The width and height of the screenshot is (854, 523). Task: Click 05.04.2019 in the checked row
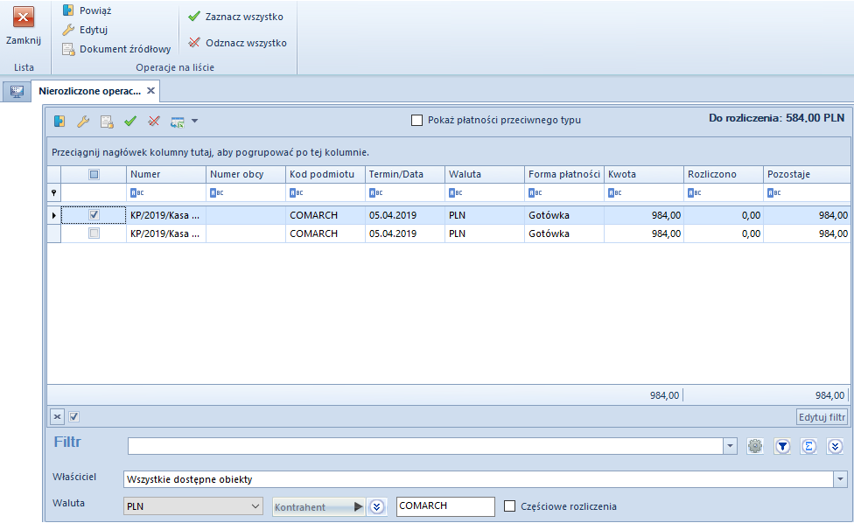[393, 215]
